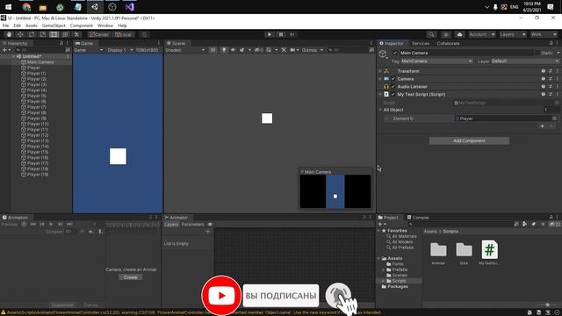
Task: Switch to Animator Parameters tab
Action: (x=192, y=225)
